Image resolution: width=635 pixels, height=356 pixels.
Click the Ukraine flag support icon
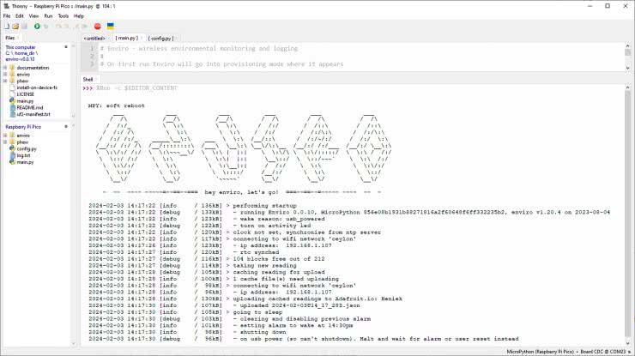click(111, 27)
